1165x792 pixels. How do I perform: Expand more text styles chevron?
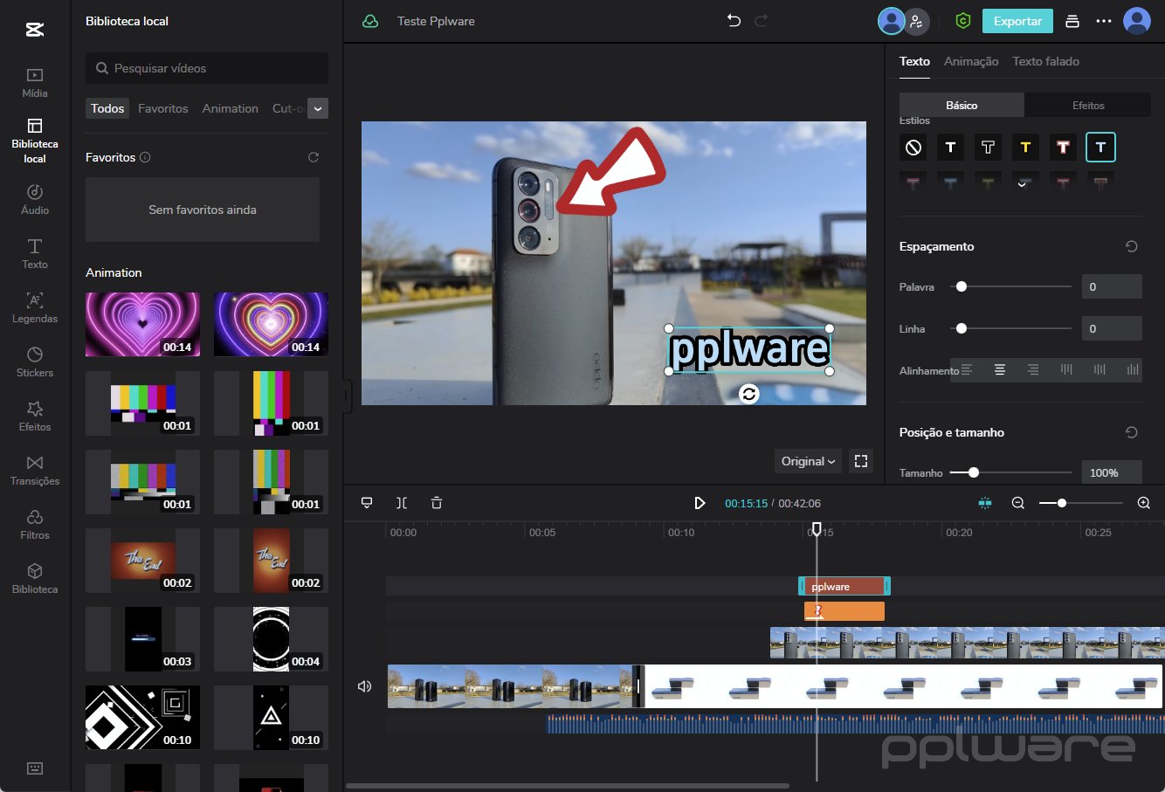1022,184
